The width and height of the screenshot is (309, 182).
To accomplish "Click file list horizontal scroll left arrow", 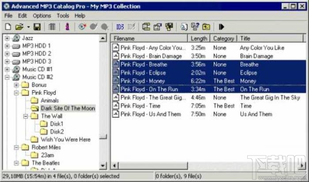I will (x=114, y=166).
